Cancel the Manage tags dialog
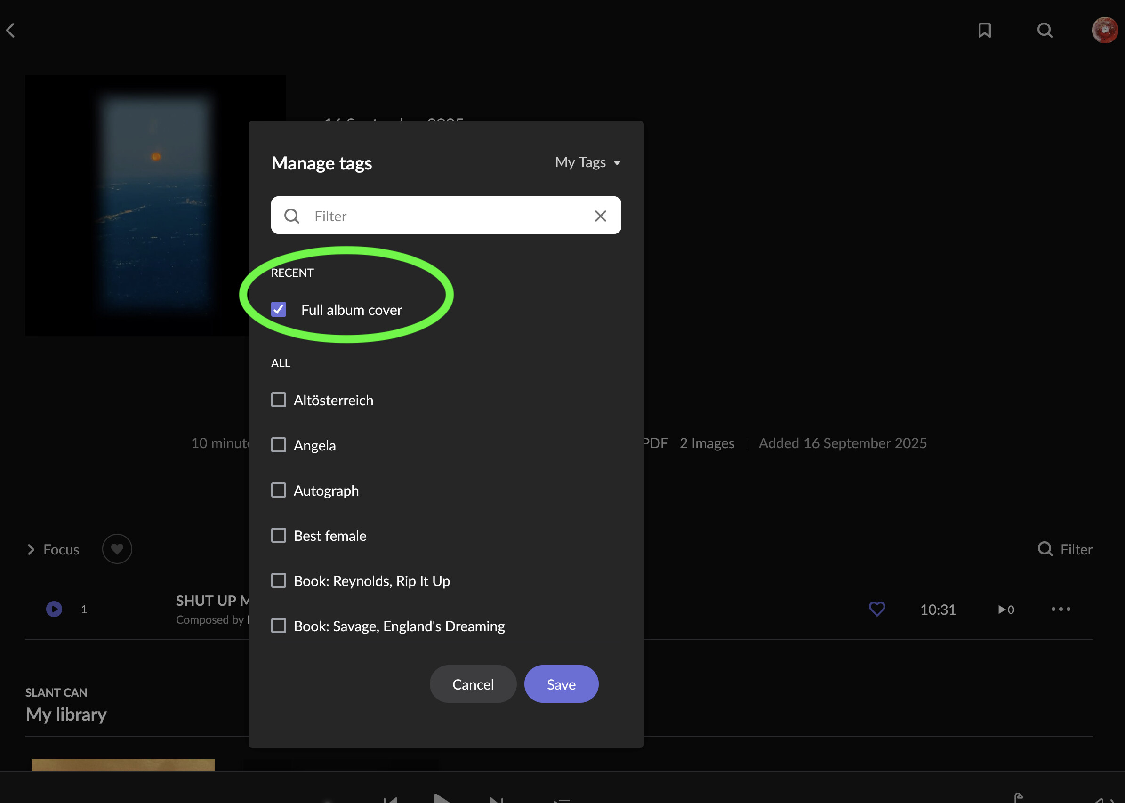Viewport: 1125px width, 803px height. tap(472, 684)
